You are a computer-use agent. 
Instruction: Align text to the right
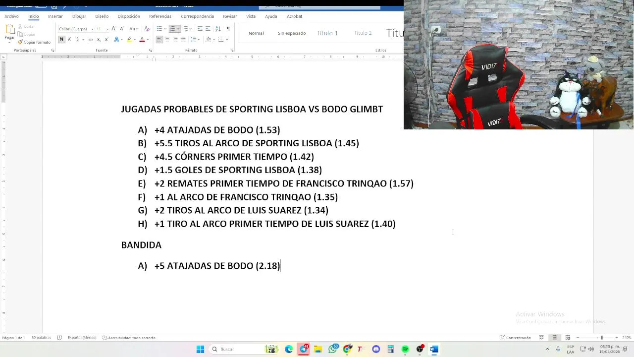175,39
